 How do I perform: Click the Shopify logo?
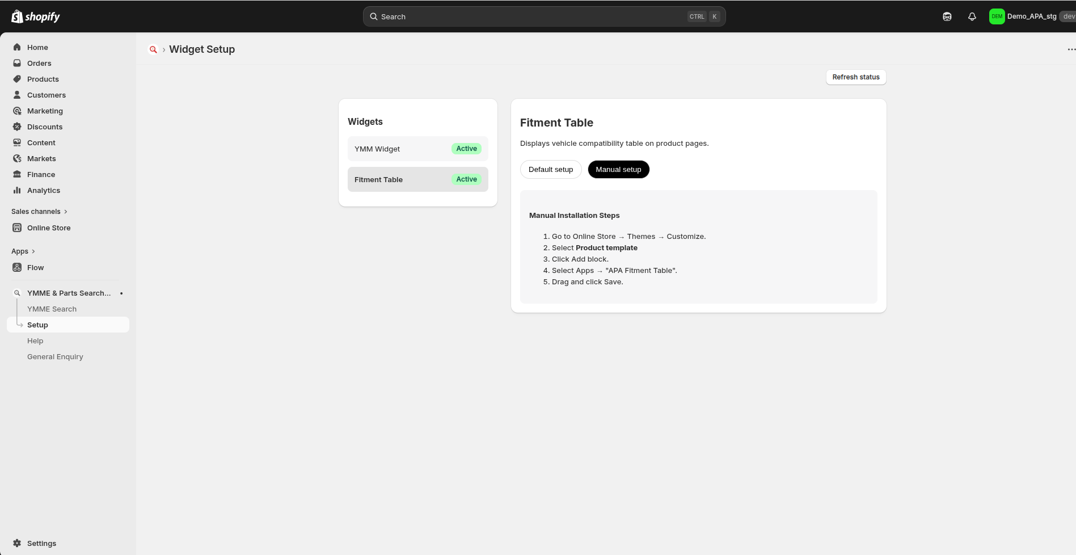pyautogui.click(x=36, y=16)
